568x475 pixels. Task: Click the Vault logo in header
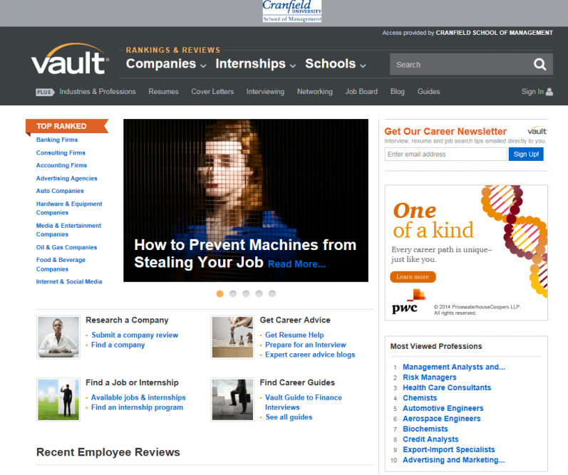[x=70, y=61]
